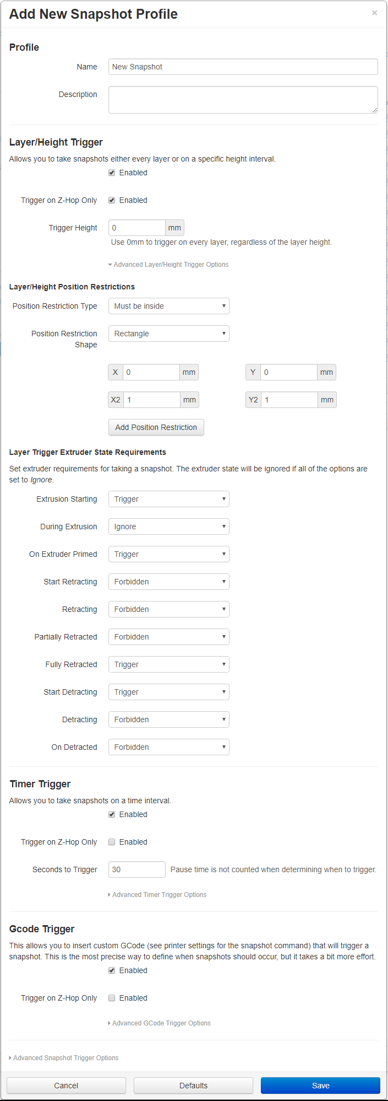This screenshot has height=1101, width=388.
Task: Expand Advanced Layer/Height Trigger Options
Action: click(168, 264)
